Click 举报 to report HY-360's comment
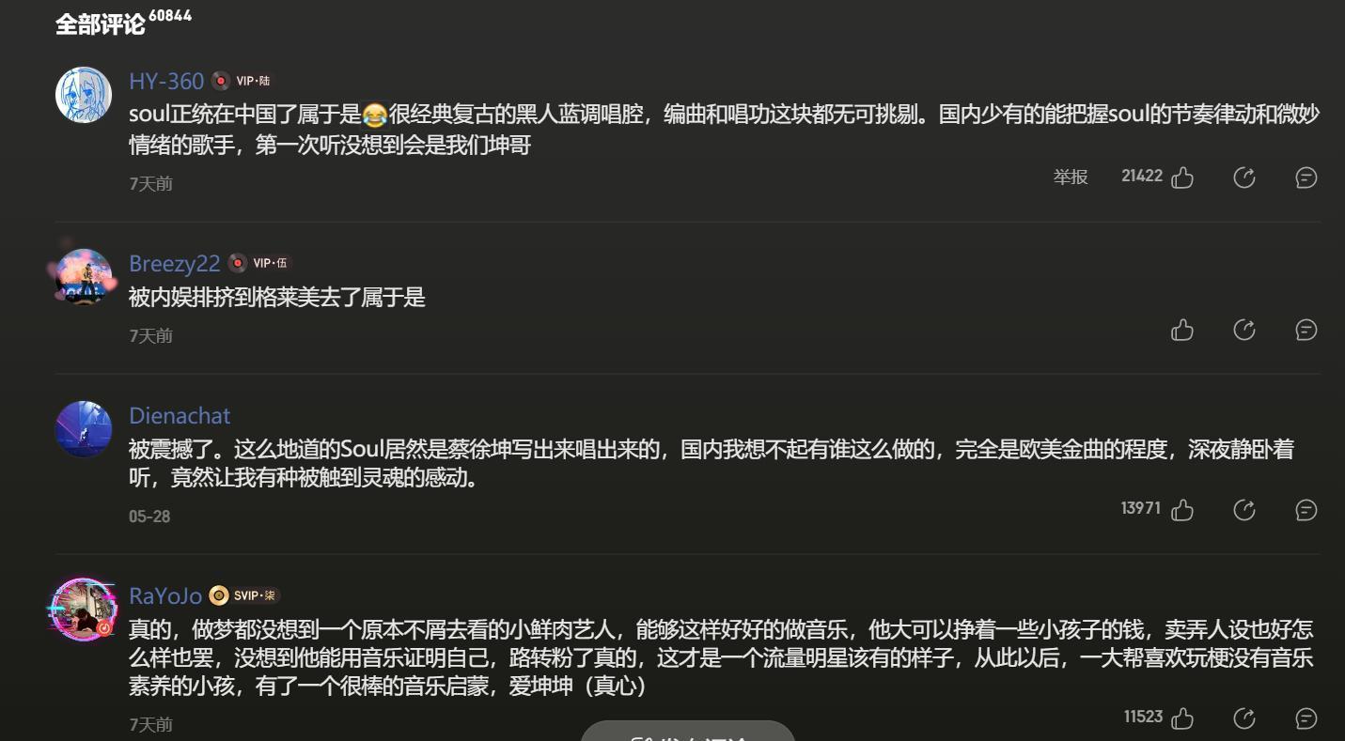The height and width of the screenshot is (741, 1345). click(x=1071, y=177)
